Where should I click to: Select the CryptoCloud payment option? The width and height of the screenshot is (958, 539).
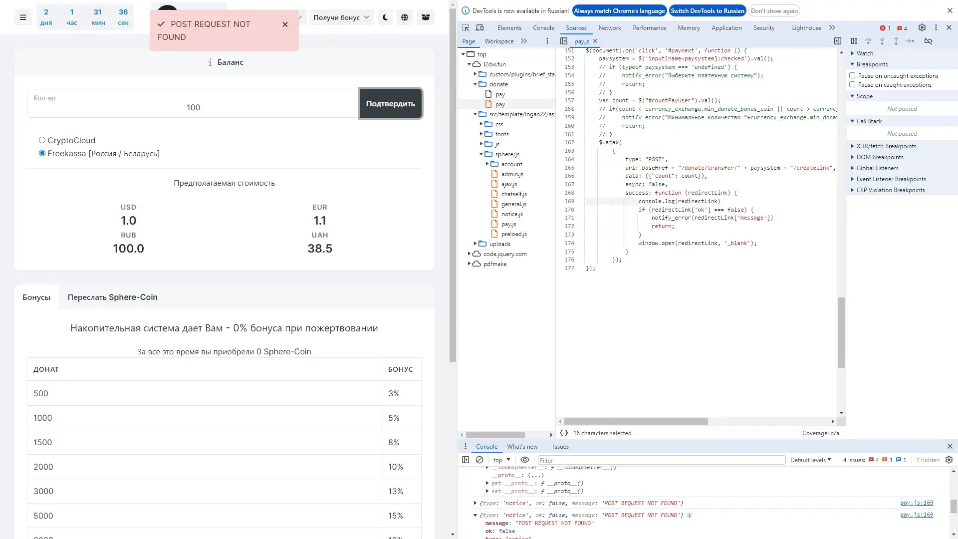pos(42,140)
